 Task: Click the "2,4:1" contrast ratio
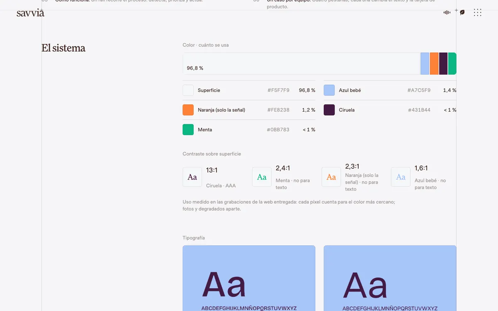point(283,168)
